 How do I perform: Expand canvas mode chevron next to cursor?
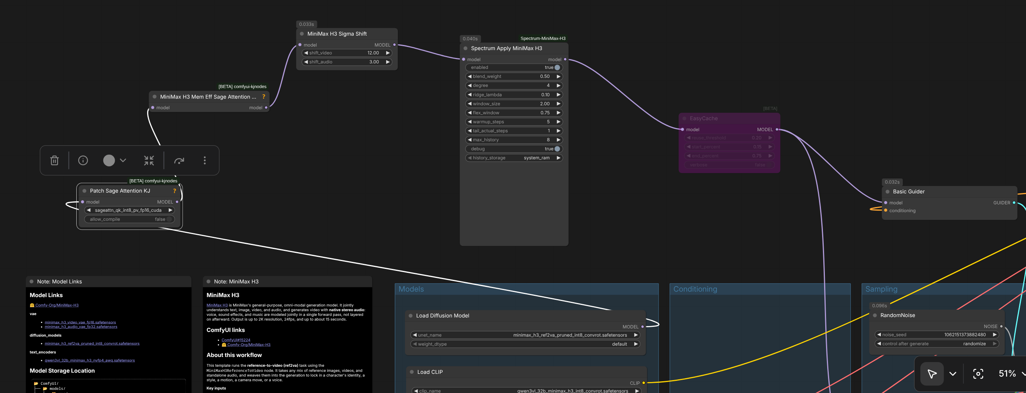pos(952,373)
